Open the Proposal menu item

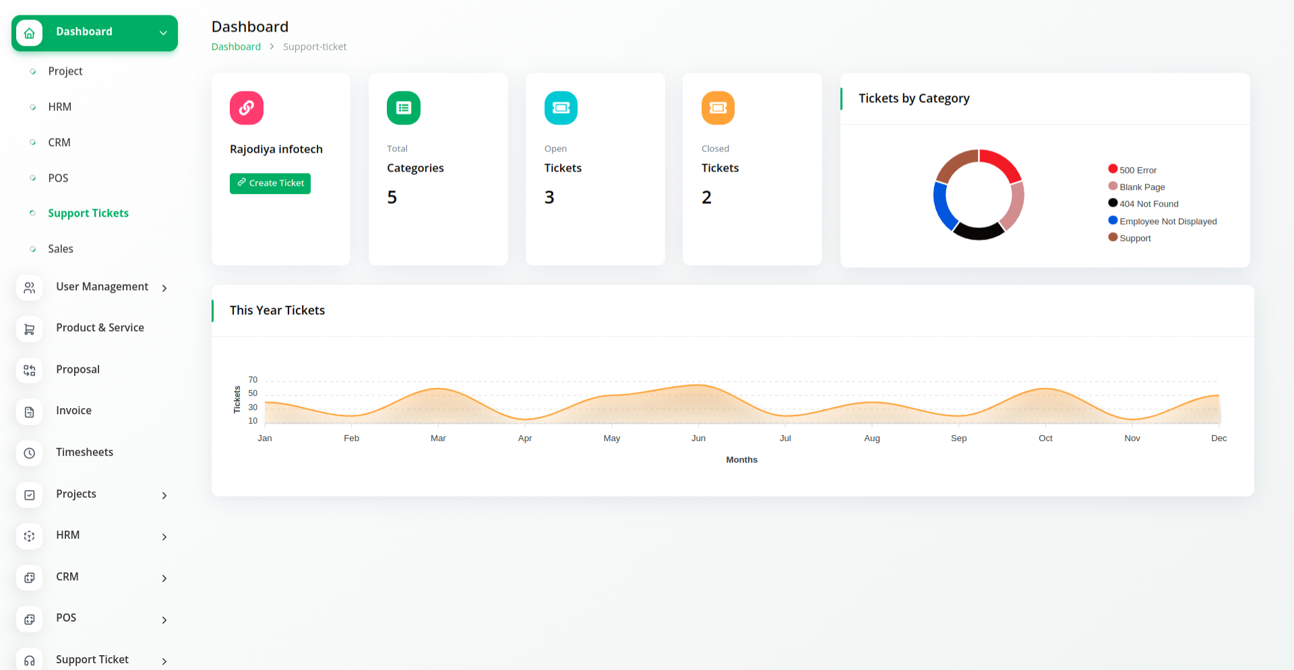78,370
